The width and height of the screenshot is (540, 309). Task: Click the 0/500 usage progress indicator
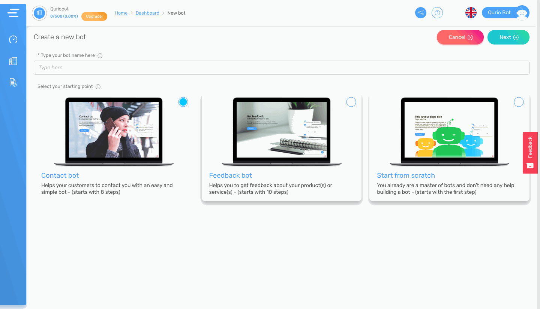point(64,16)
